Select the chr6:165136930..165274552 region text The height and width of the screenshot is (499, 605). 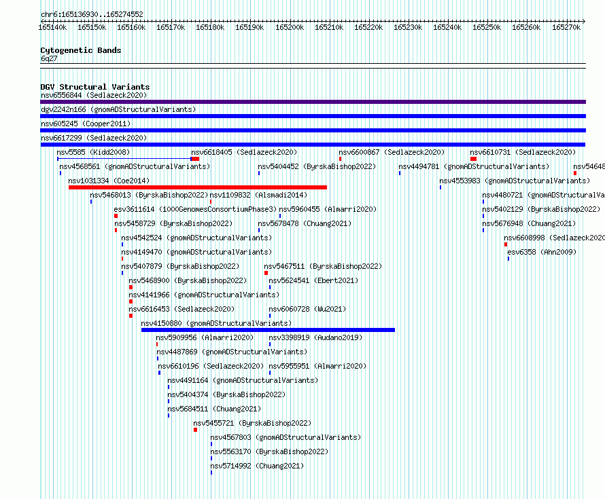[92, 14]
